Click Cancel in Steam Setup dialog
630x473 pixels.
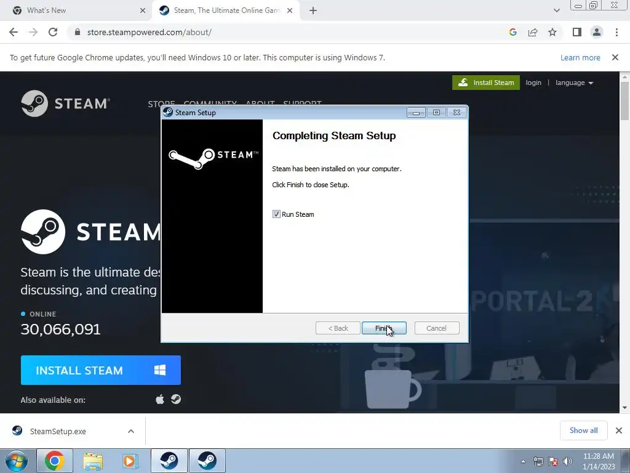[436, 328]
